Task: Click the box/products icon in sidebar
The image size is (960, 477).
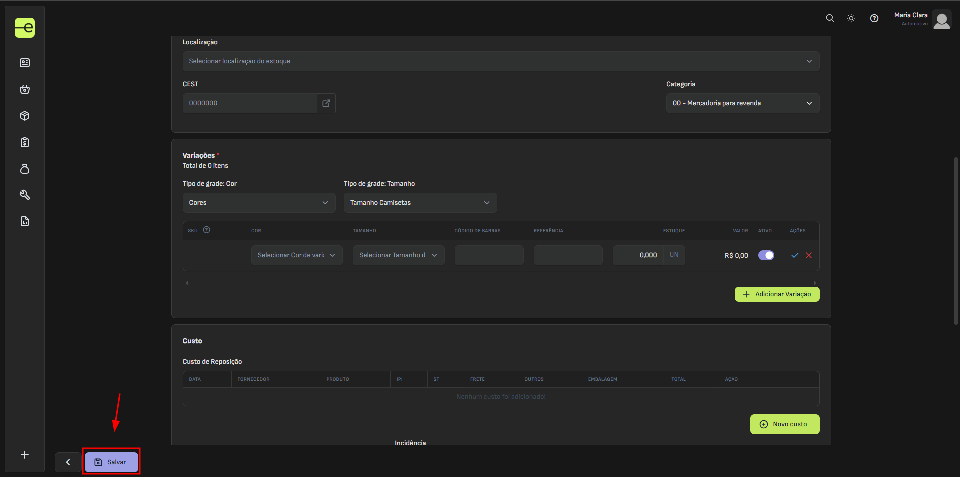Action: (25, 116)
